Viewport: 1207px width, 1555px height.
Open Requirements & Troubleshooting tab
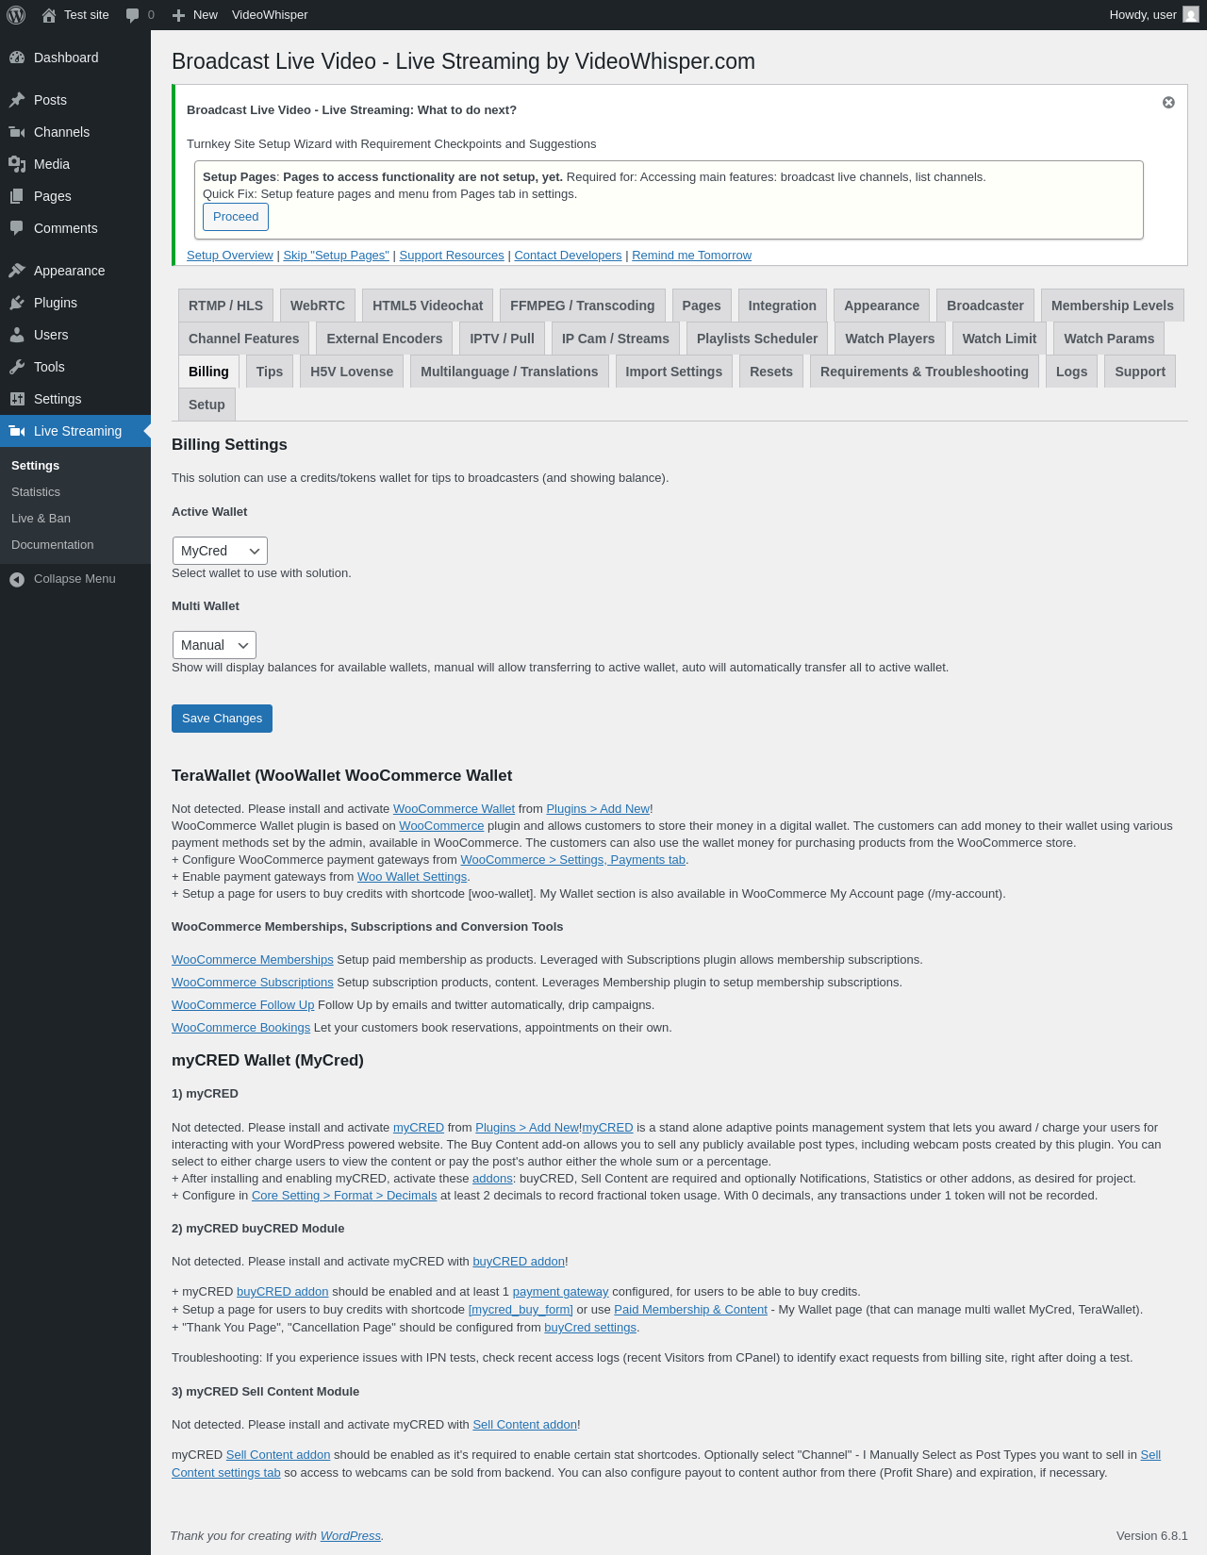(924, 372)
